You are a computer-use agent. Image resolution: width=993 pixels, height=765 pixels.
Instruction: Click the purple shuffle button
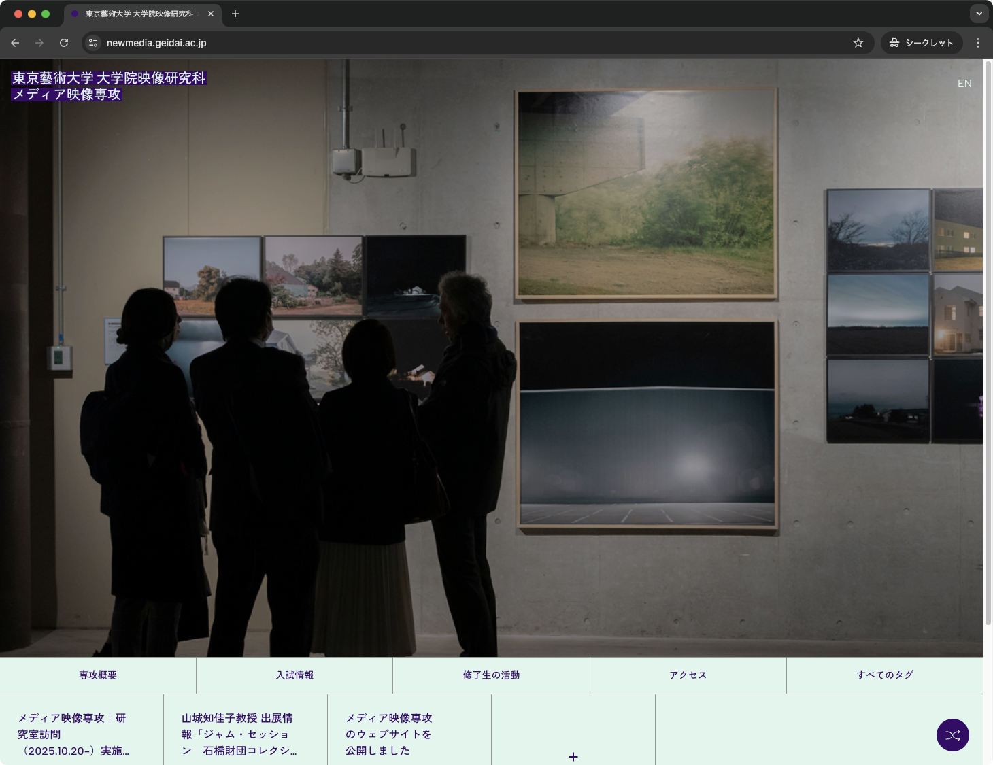(x=952, y=735)
